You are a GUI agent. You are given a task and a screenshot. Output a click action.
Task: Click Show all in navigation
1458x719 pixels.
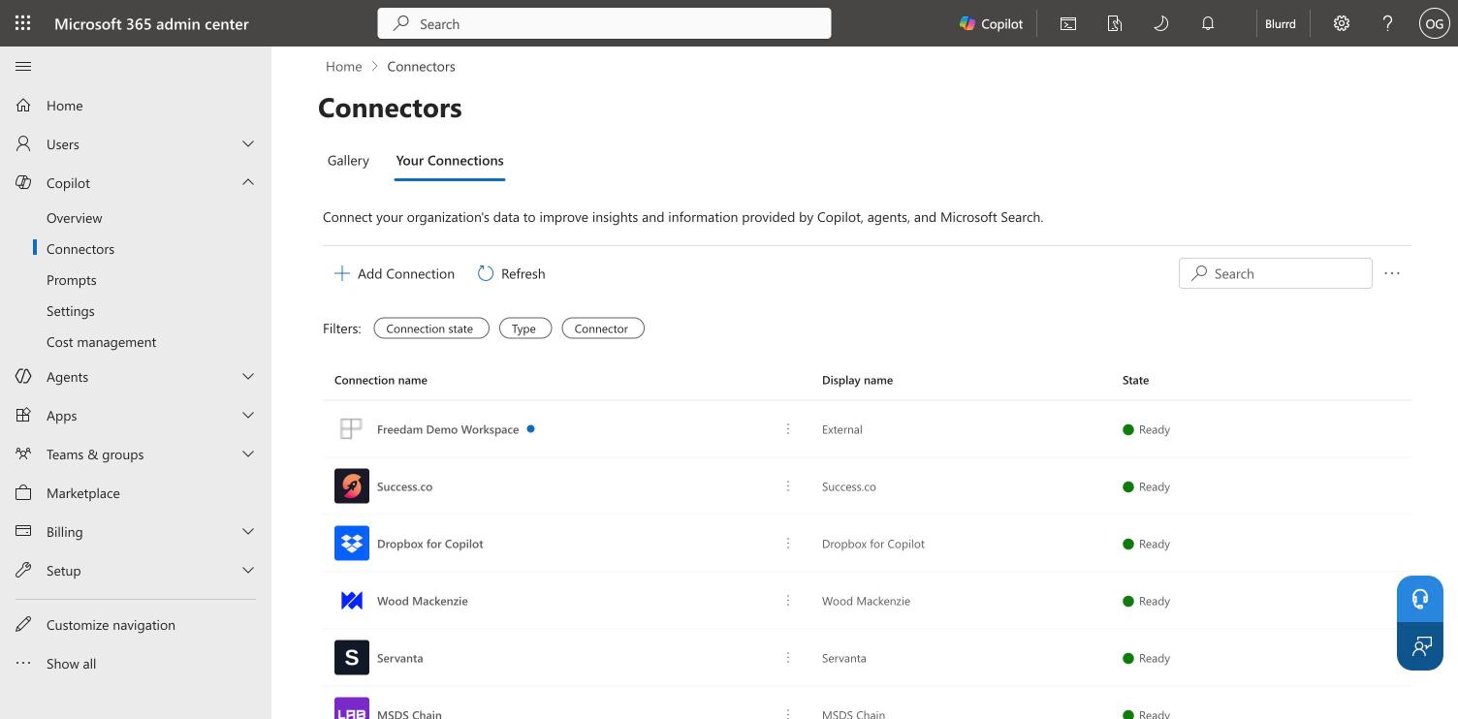(71, 664)
